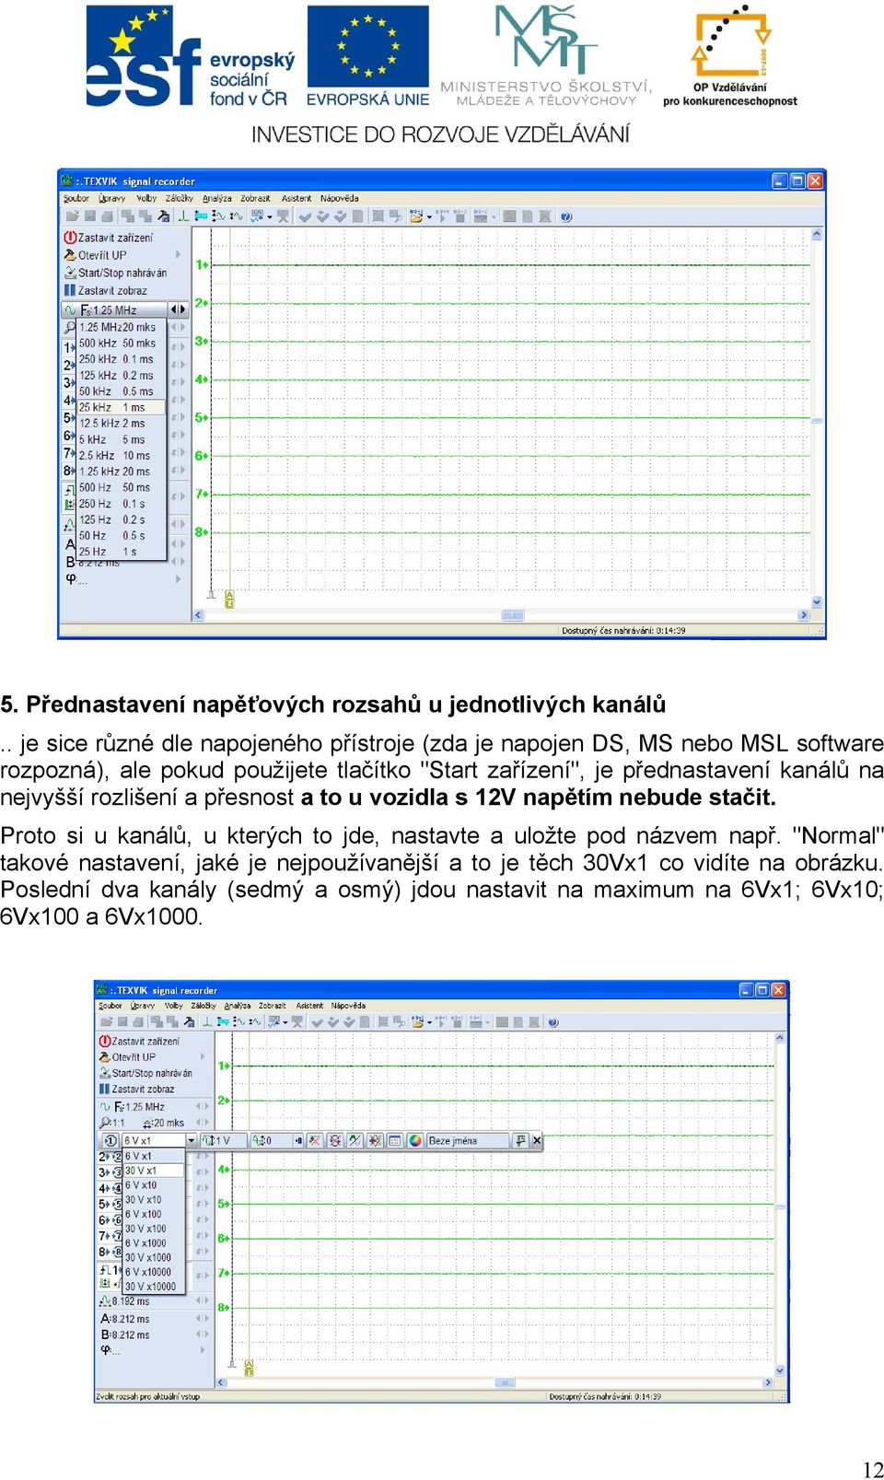Click Start/Stop nahráván icon in upper window

point(70,273)
